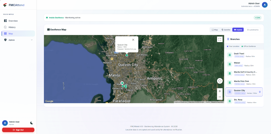Click the Makati building icon

[230, 64]
